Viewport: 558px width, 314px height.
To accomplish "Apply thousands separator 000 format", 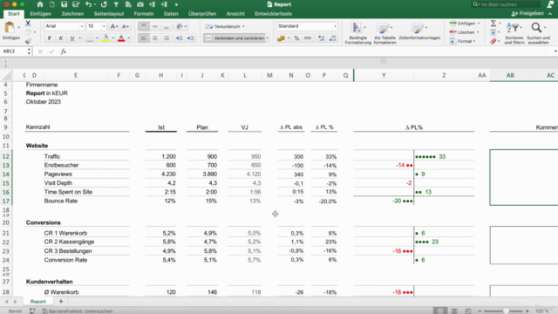I will pyautogui.click(x=308, y=38).
